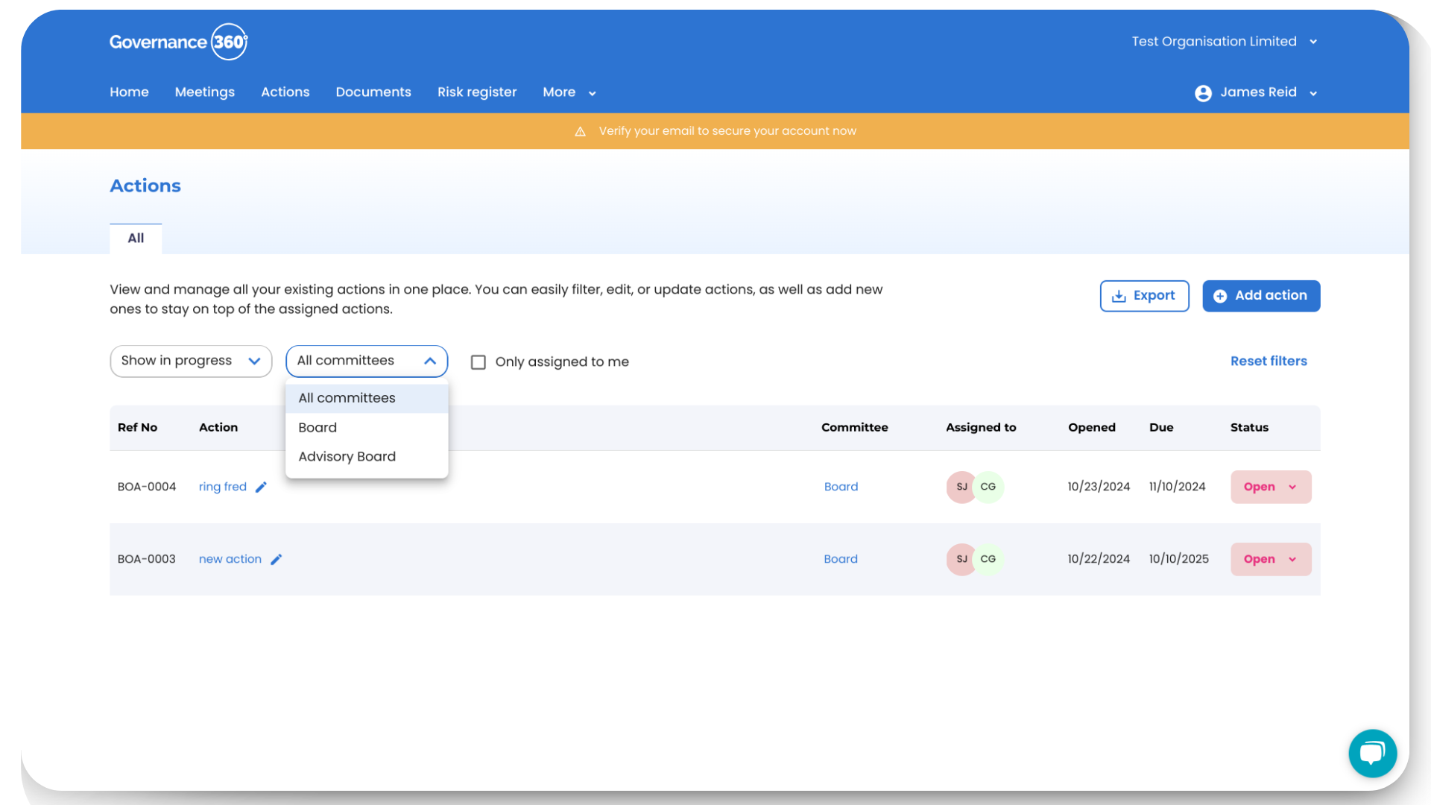The height and width of the screenshot is (805, 1431).
Task: Click the BOA-0003 reference number
Action: pyautogui.click(x=147, y=559)
